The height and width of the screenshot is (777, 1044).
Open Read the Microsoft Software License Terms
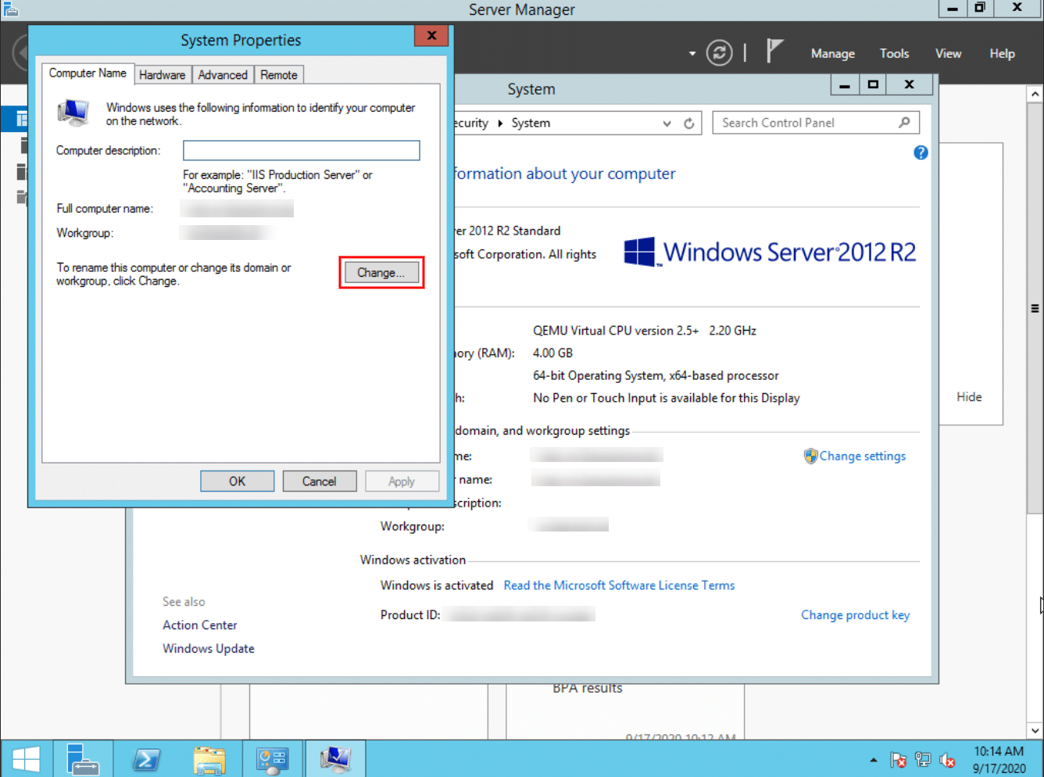[x=619, y=585]
